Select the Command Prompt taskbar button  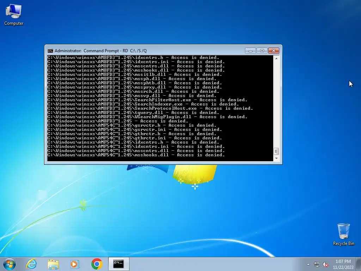point(118,264)
